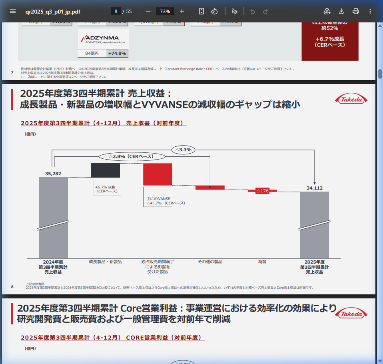
Task: Click the large red VYVANSE bar
Action: [158, 174]
